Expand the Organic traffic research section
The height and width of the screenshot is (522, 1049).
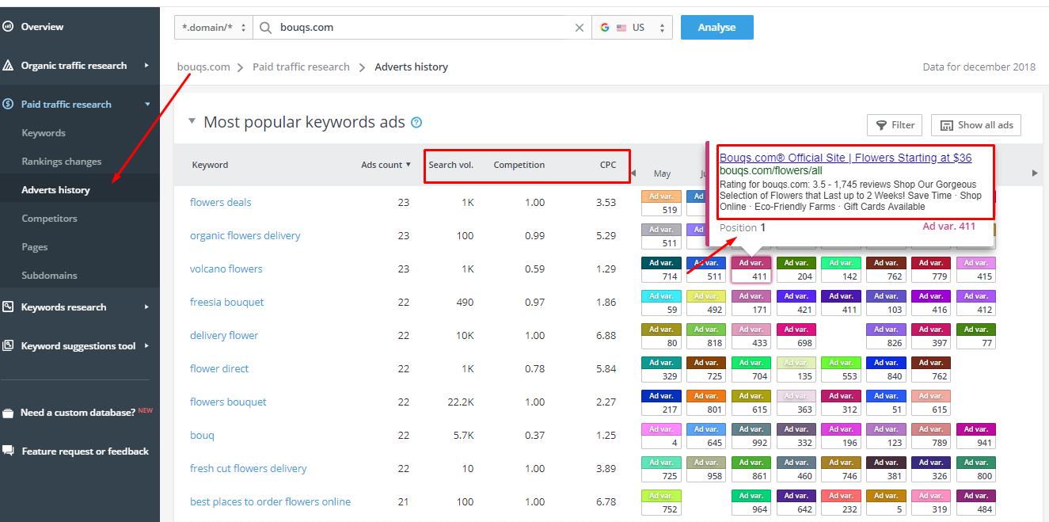pos(146,66)
